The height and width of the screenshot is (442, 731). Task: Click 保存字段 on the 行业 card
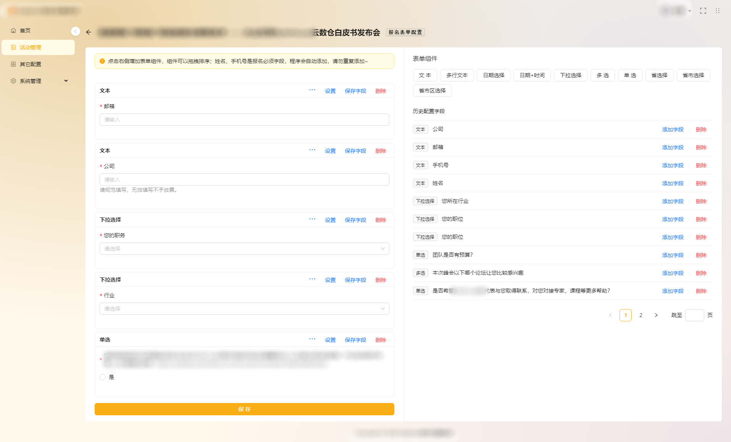tap(355, 280)
